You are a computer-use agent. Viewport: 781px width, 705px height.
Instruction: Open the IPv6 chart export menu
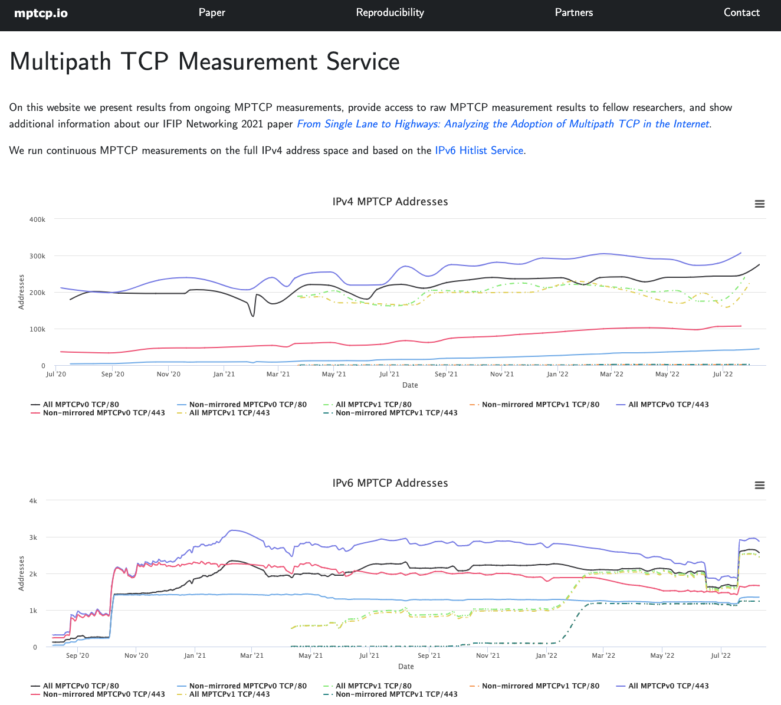(x=760, y=485)
